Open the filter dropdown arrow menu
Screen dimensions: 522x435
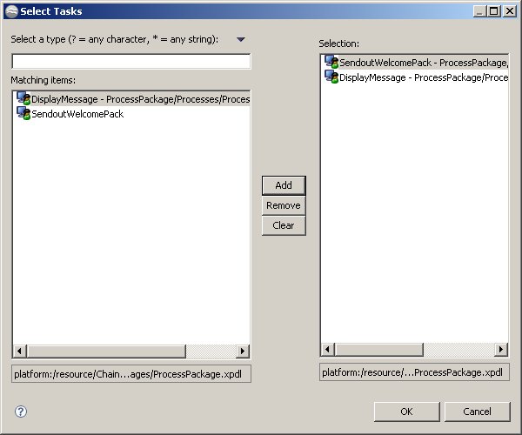pyautogui.click(x=241, y=39)
